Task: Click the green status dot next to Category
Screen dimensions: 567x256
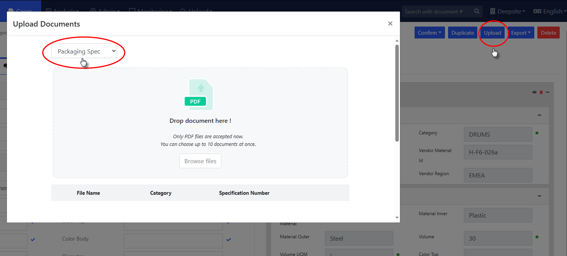Action: click(537, 133)
